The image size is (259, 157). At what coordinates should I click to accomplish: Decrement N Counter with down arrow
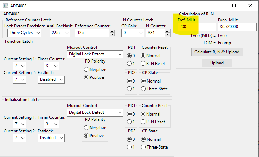(x=167, y=34)
